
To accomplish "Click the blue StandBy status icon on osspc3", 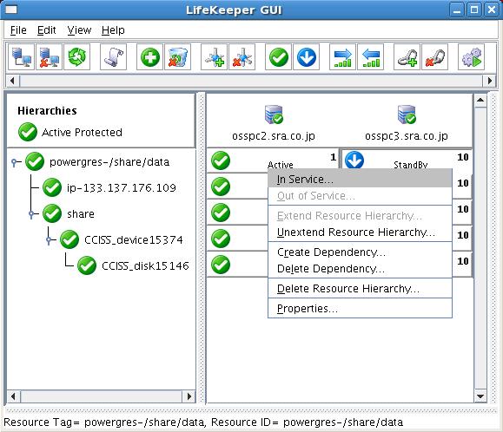I will tap(354, 160).
